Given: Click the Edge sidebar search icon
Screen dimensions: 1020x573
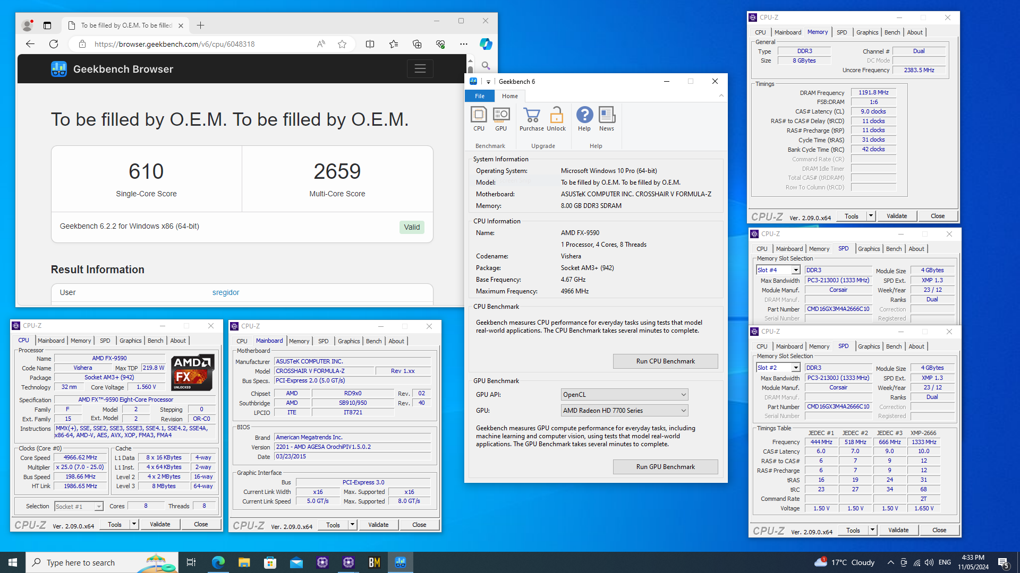Looking at the screenshot, I should click(486, 66).
